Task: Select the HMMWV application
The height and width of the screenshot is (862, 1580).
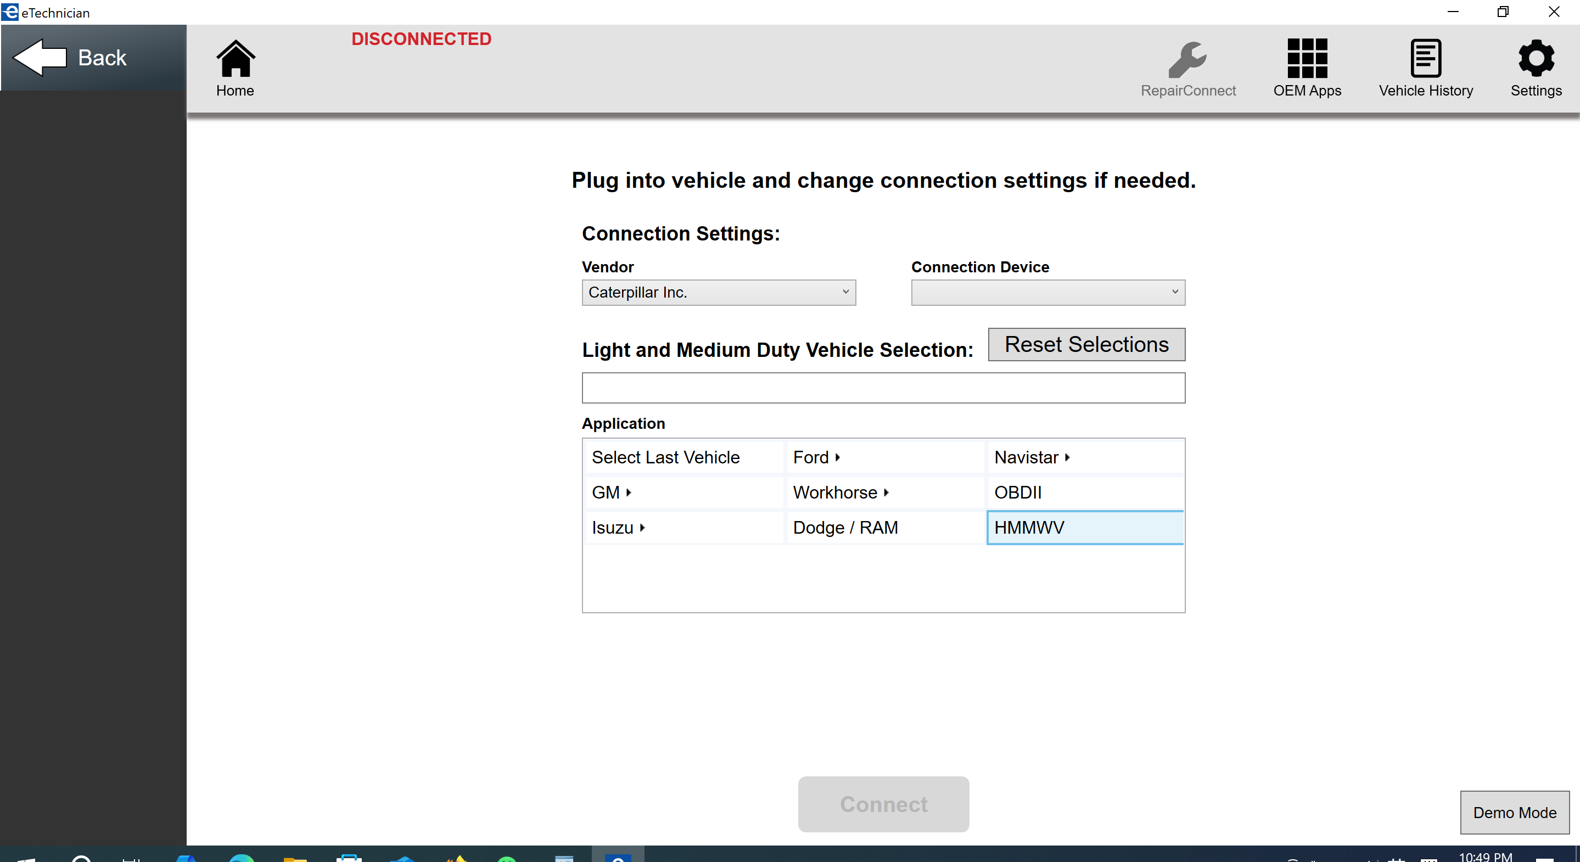Action: (x=1086, y=527)
